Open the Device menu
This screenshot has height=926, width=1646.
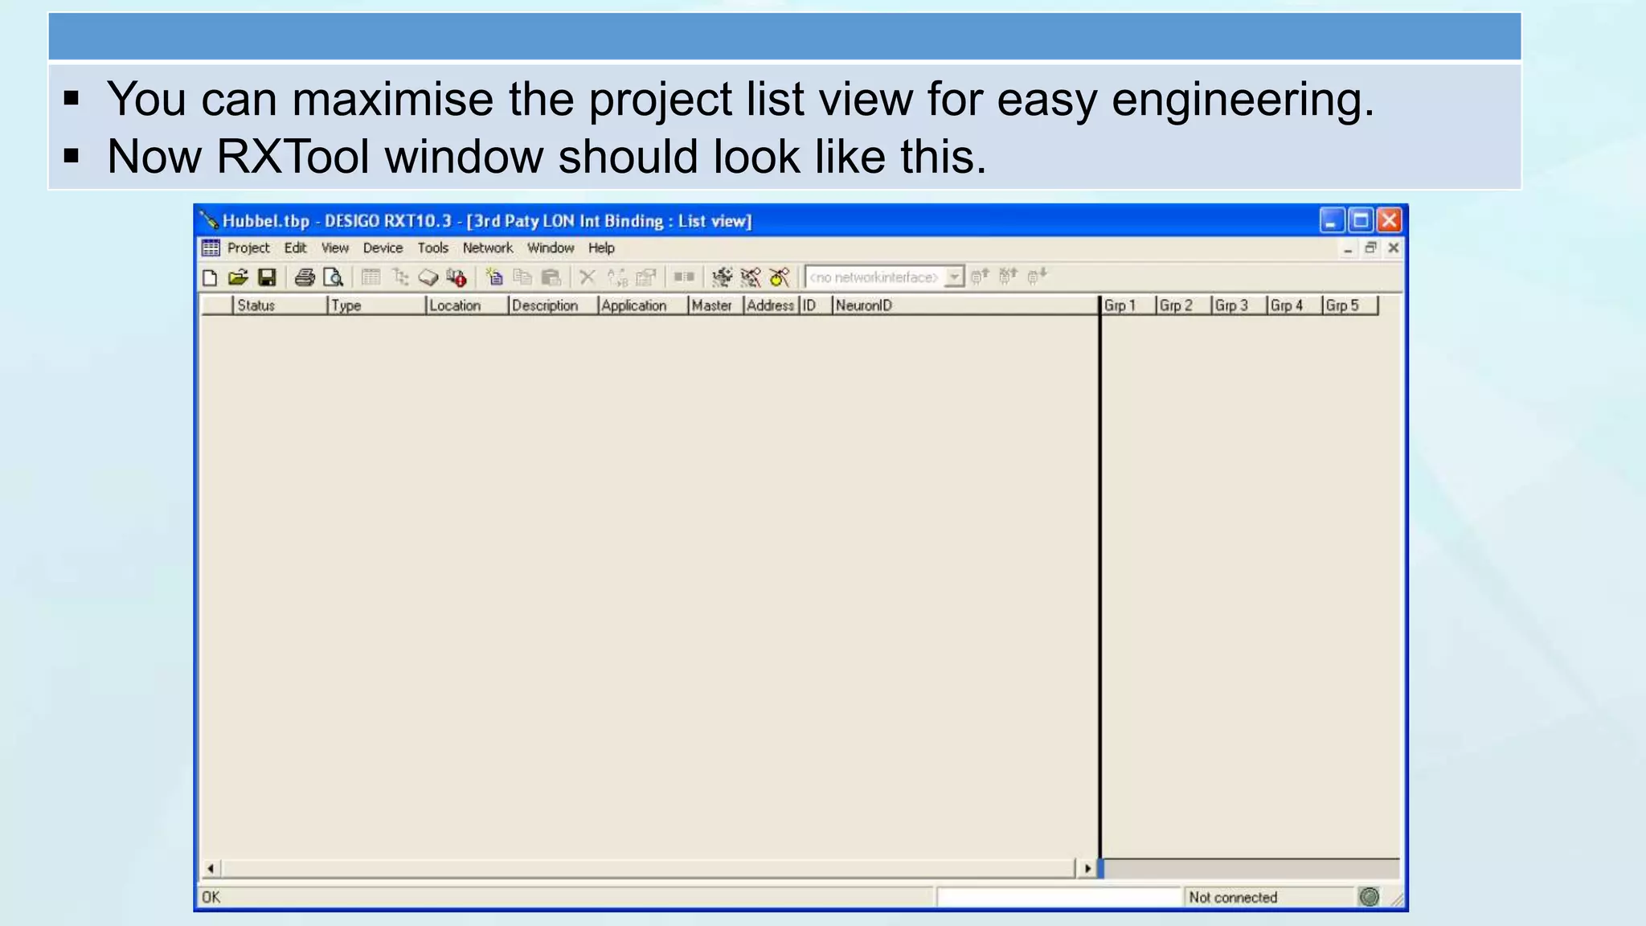[x=383, y=248]
